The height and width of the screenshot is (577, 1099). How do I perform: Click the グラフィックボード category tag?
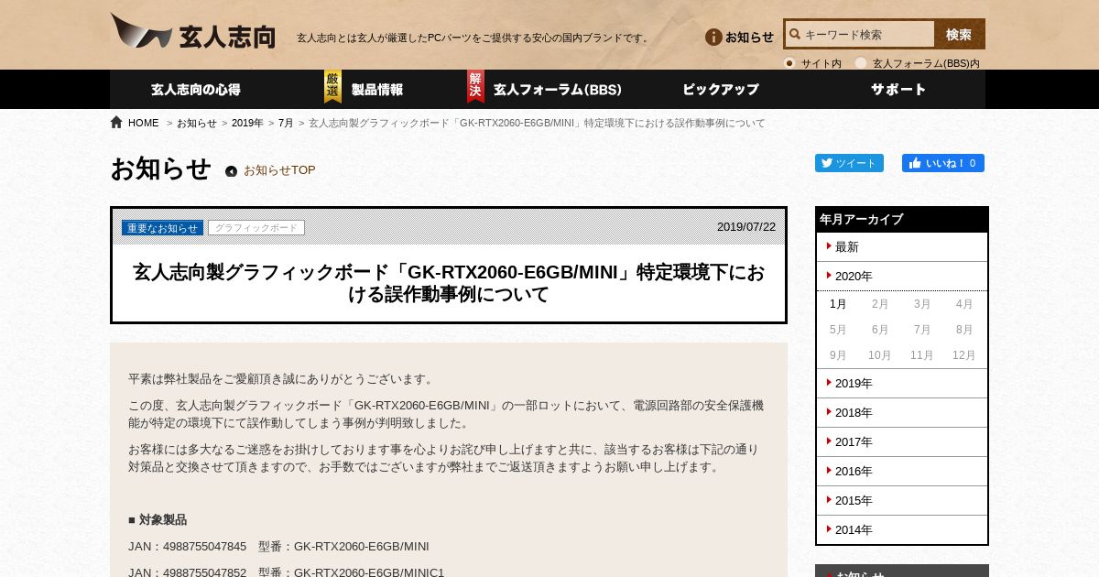256,228
